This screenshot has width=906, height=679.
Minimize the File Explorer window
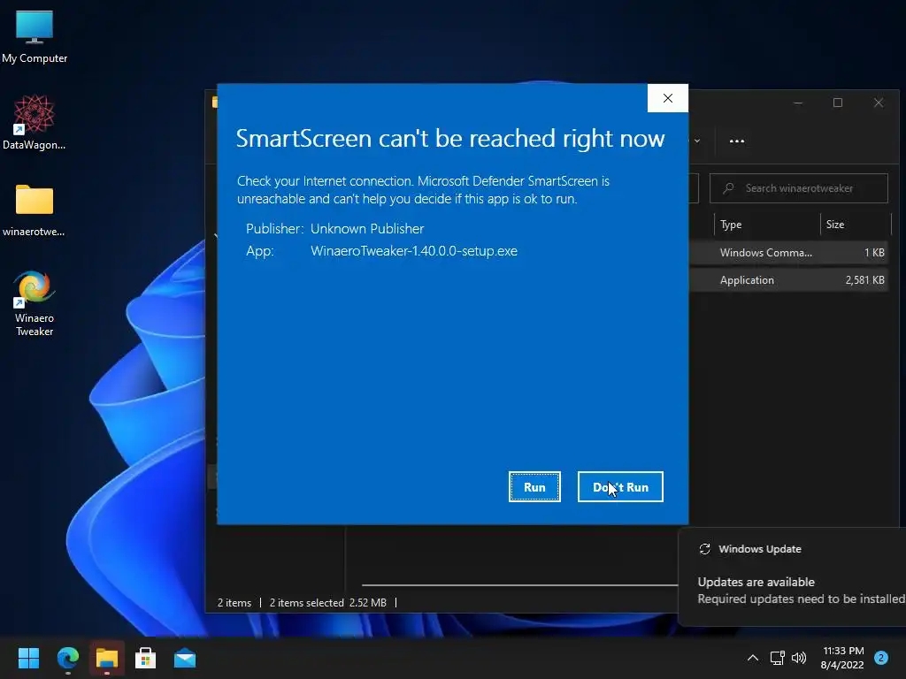[798, 103]
